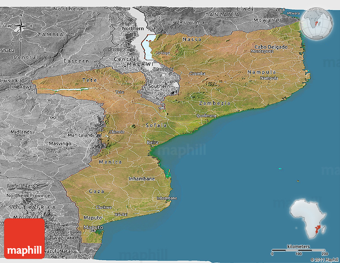Click the 'Kasungu' town label
340x263 pixels.
tap(117, 49)
